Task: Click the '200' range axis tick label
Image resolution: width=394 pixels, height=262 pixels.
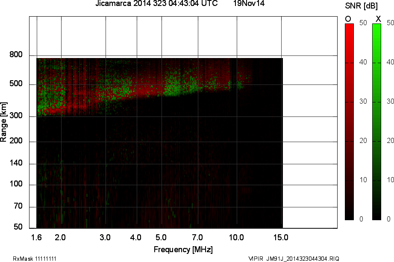Action: click(16, 141)
